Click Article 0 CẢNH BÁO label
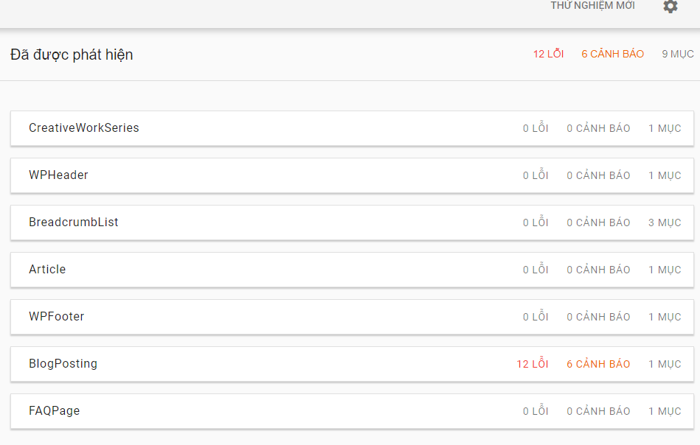 point(598,270)
